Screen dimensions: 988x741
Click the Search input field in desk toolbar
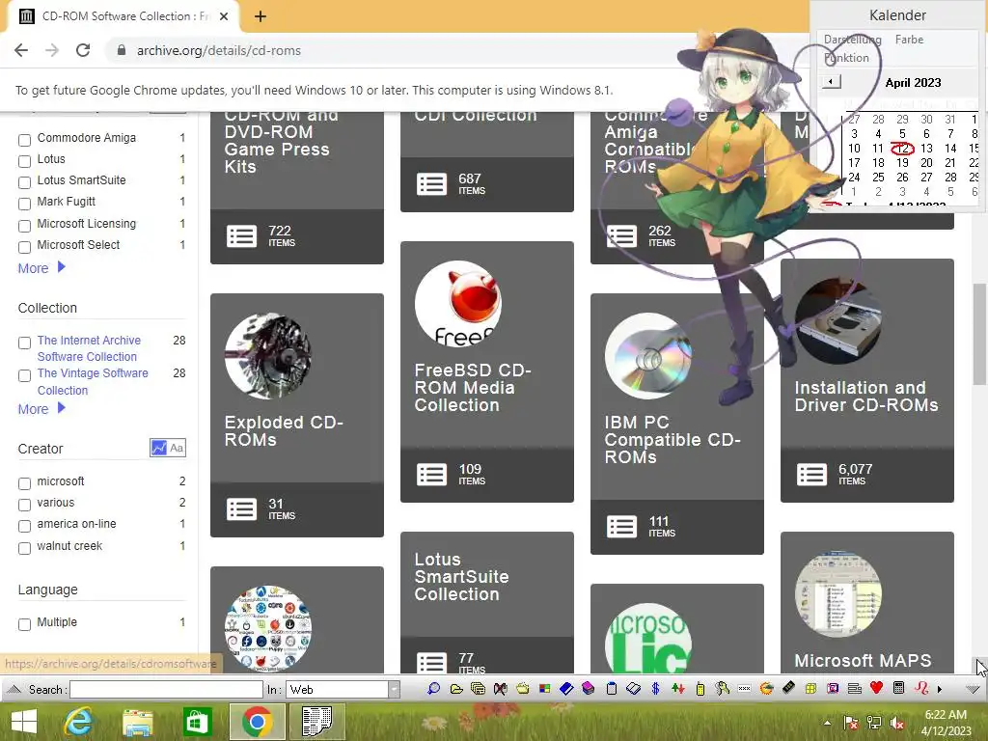[x=166, y=689]
